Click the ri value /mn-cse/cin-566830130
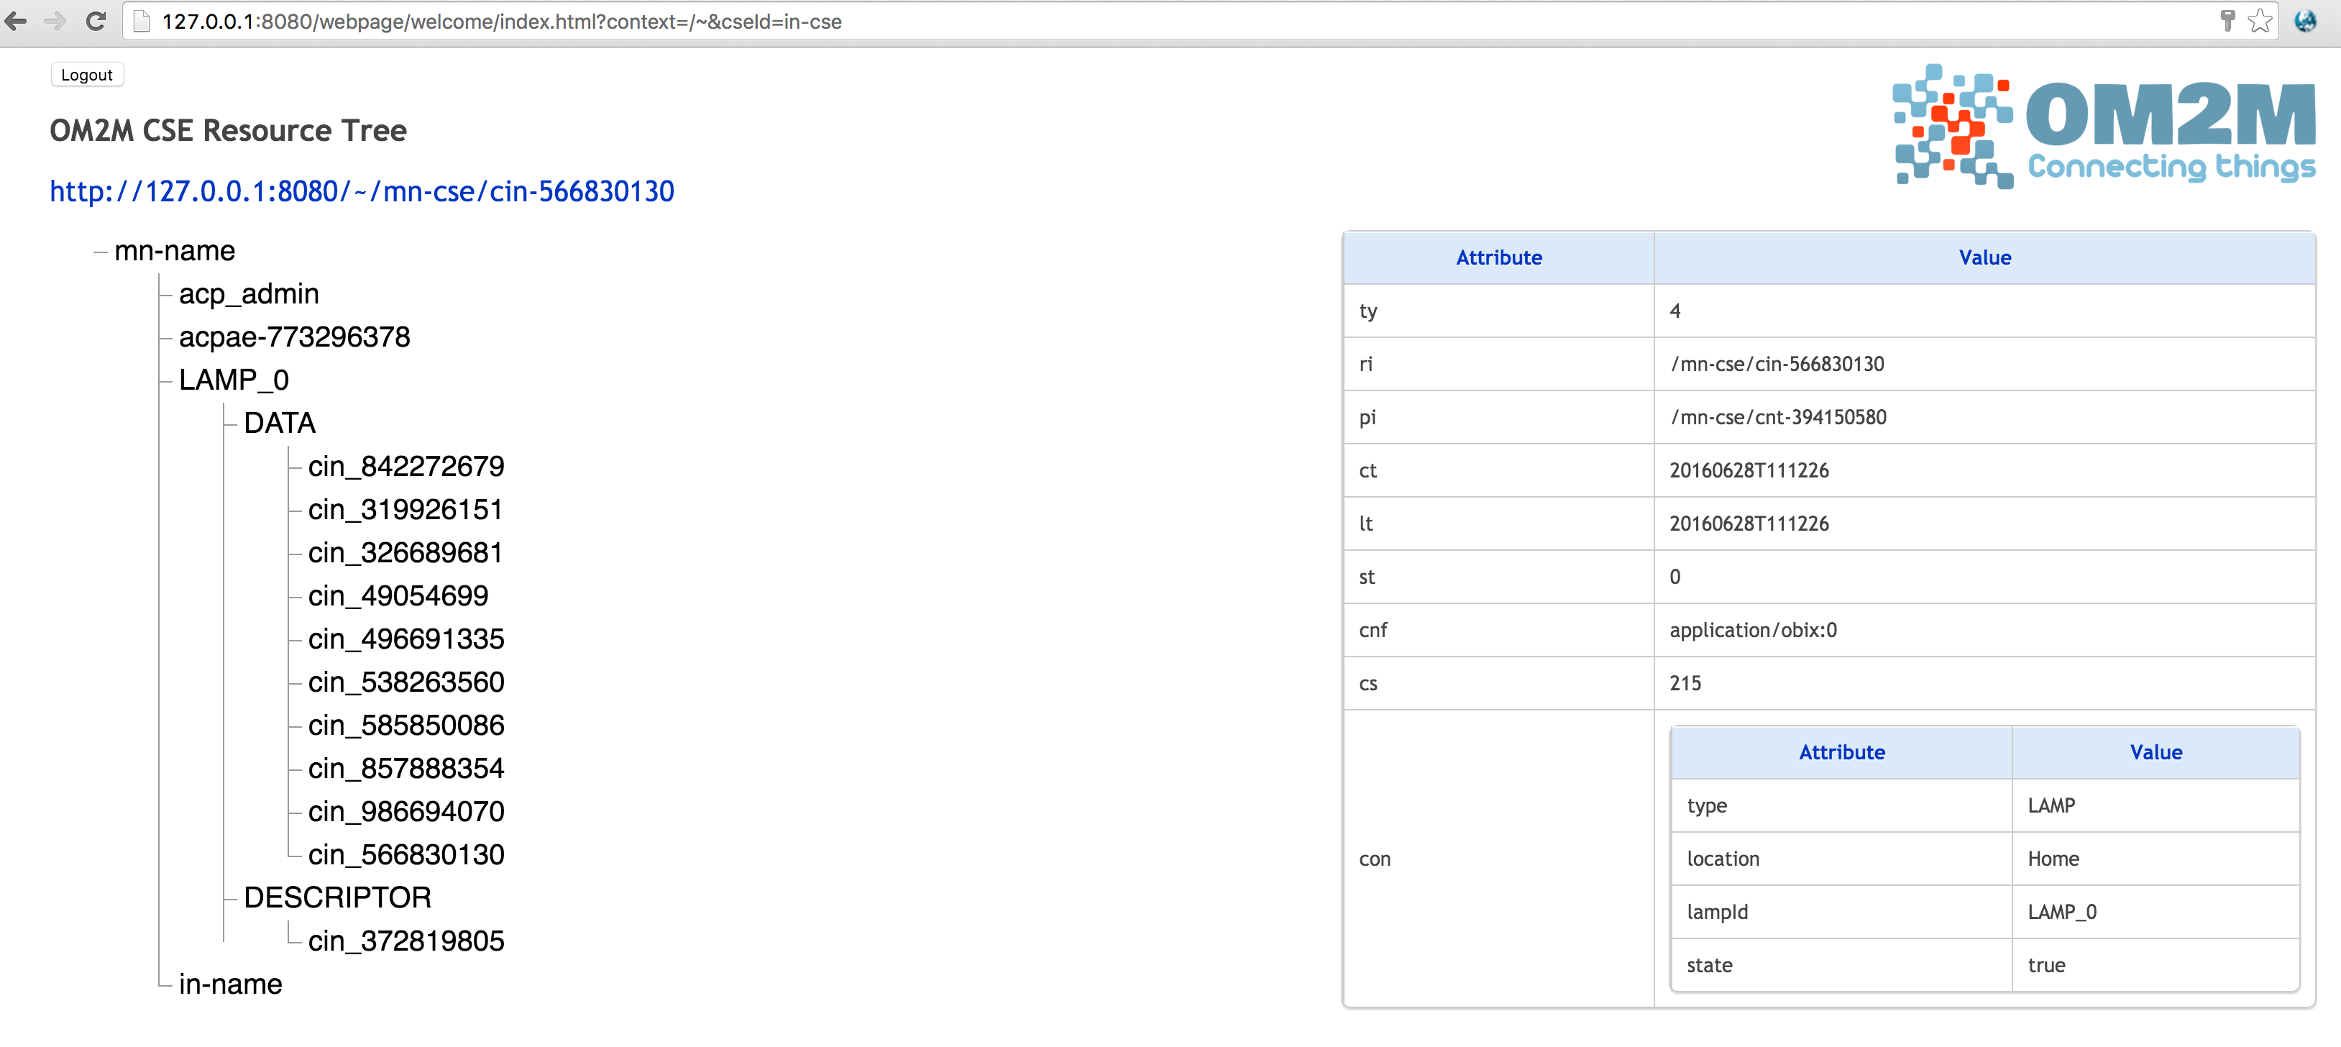 pos(1777,365)
